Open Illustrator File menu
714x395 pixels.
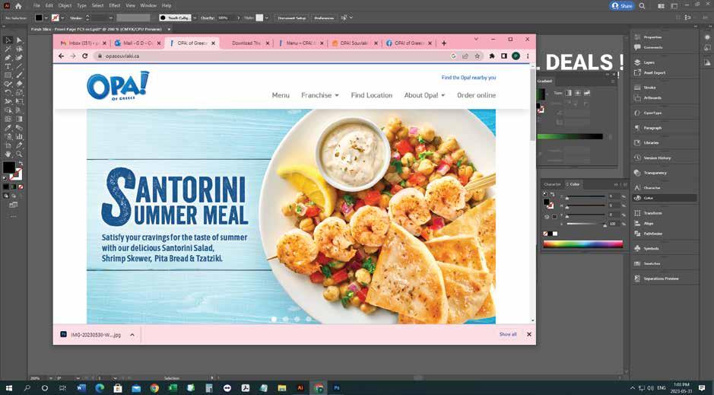click(36, 5)
